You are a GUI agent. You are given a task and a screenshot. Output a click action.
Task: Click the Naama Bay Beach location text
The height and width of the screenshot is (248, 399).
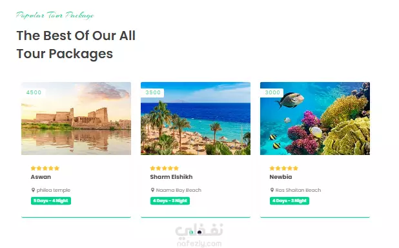[x=179, y=190]
